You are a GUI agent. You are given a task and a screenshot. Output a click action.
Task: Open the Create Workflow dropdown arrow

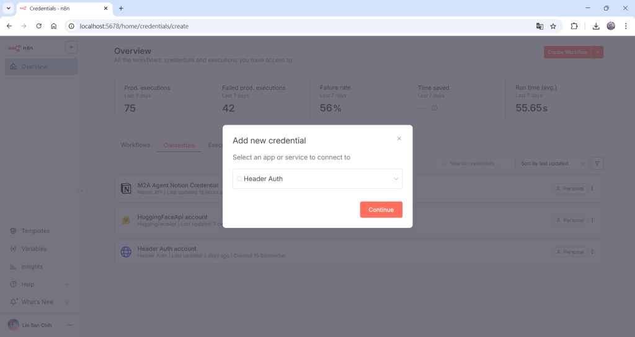coord(597,52)
